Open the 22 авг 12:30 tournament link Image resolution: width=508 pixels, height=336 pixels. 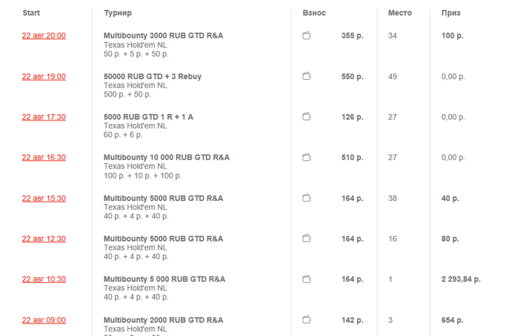click(x=44, y=239)
